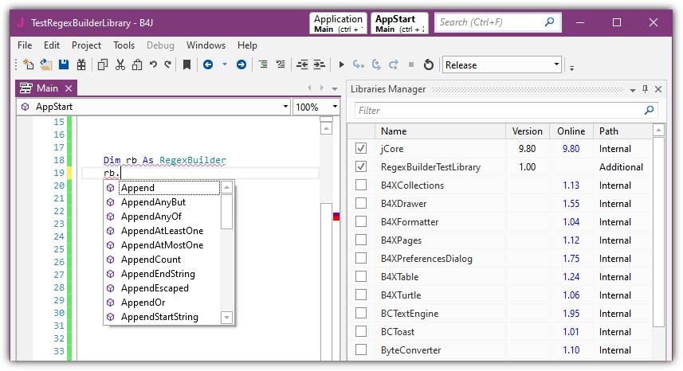Image resolution: width=683 pixels, height=371 pixels.
Task: Tick the B4XTable library checkbox
Action: point(361,277)
